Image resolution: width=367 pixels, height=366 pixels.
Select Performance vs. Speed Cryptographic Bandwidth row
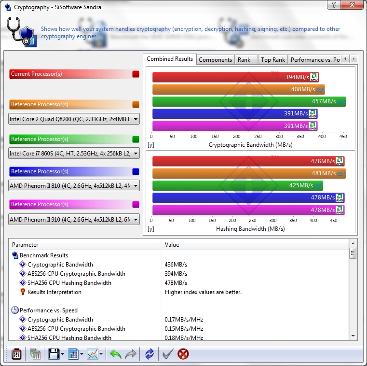point(179,319)
